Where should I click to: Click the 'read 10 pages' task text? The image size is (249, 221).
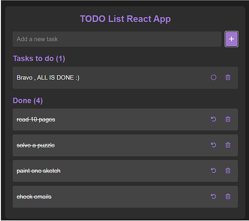[36, 119]
